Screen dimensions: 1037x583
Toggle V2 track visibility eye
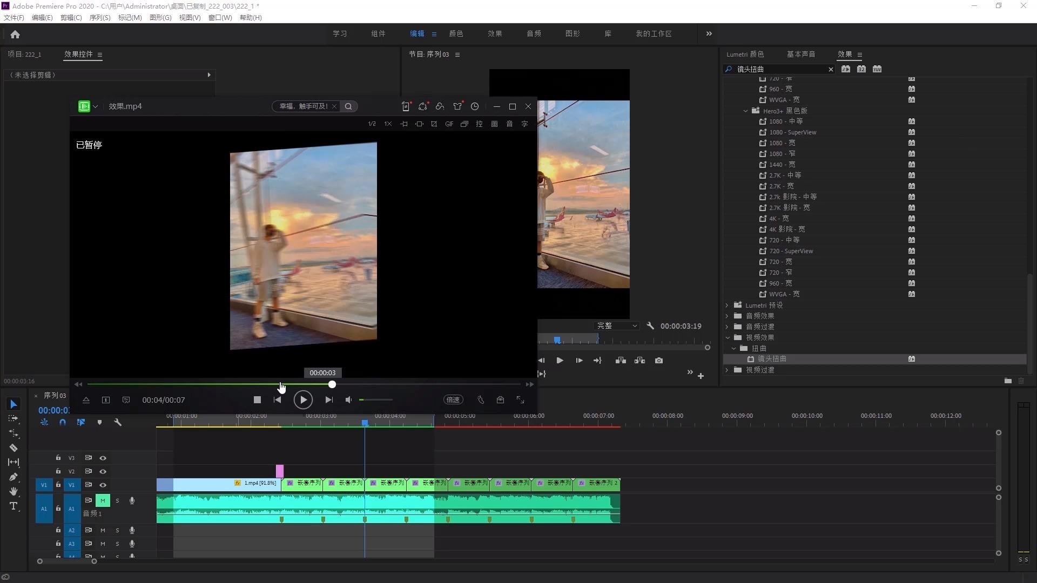[103, 472]
